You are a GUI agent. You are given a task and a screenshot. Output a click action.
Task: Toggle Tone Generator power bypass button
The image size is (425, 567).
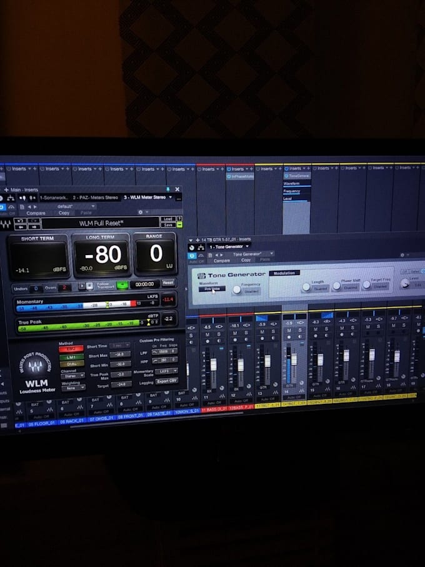(x=192, y=256)
